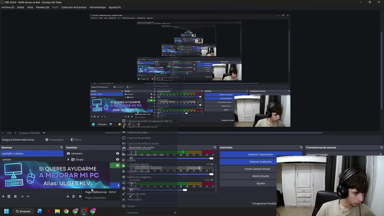The width and height of the screenshot is (384, 216).
Task: Add a source with Fuentes plus icon
Action: (x=67, y=196)
